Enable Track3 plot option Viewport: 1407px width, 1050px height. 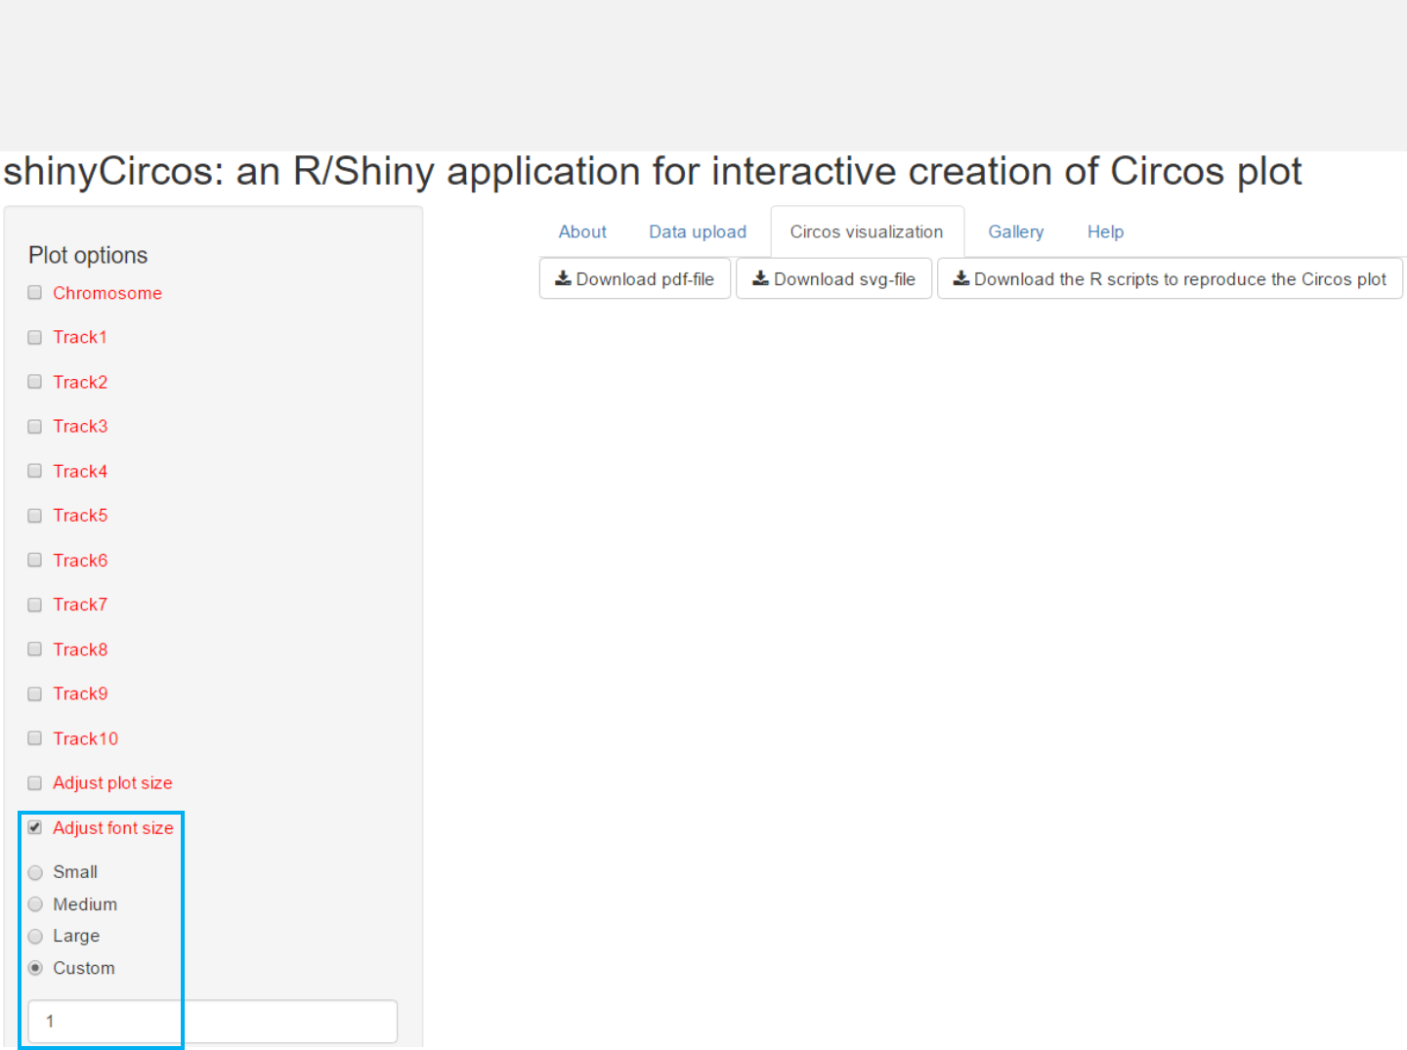tap(35, 427)
